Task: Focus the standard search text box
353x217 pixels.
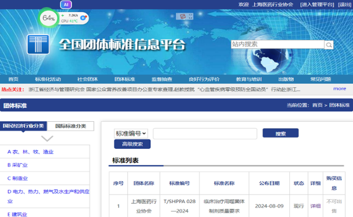Action: [205, 133]
